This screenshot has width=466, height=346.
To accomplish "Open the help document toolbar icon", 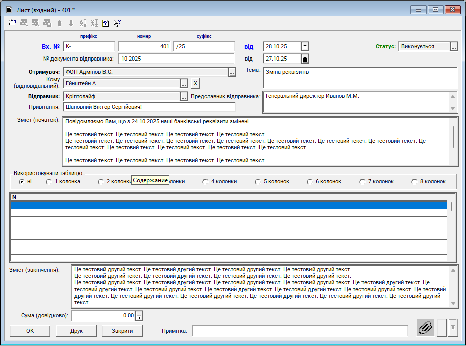I will point(106,23).
